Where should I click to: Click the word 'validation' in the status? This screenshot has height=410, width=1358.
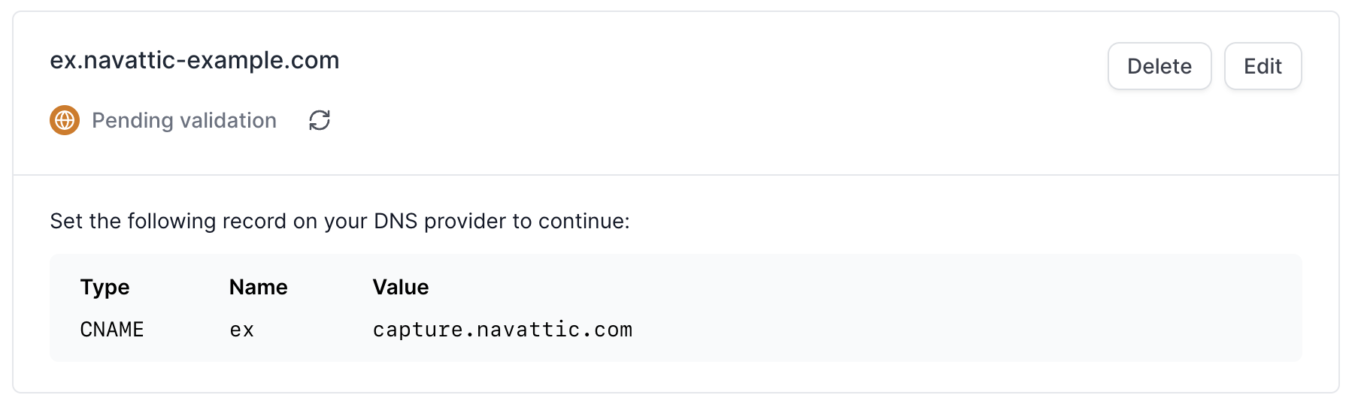229,120
